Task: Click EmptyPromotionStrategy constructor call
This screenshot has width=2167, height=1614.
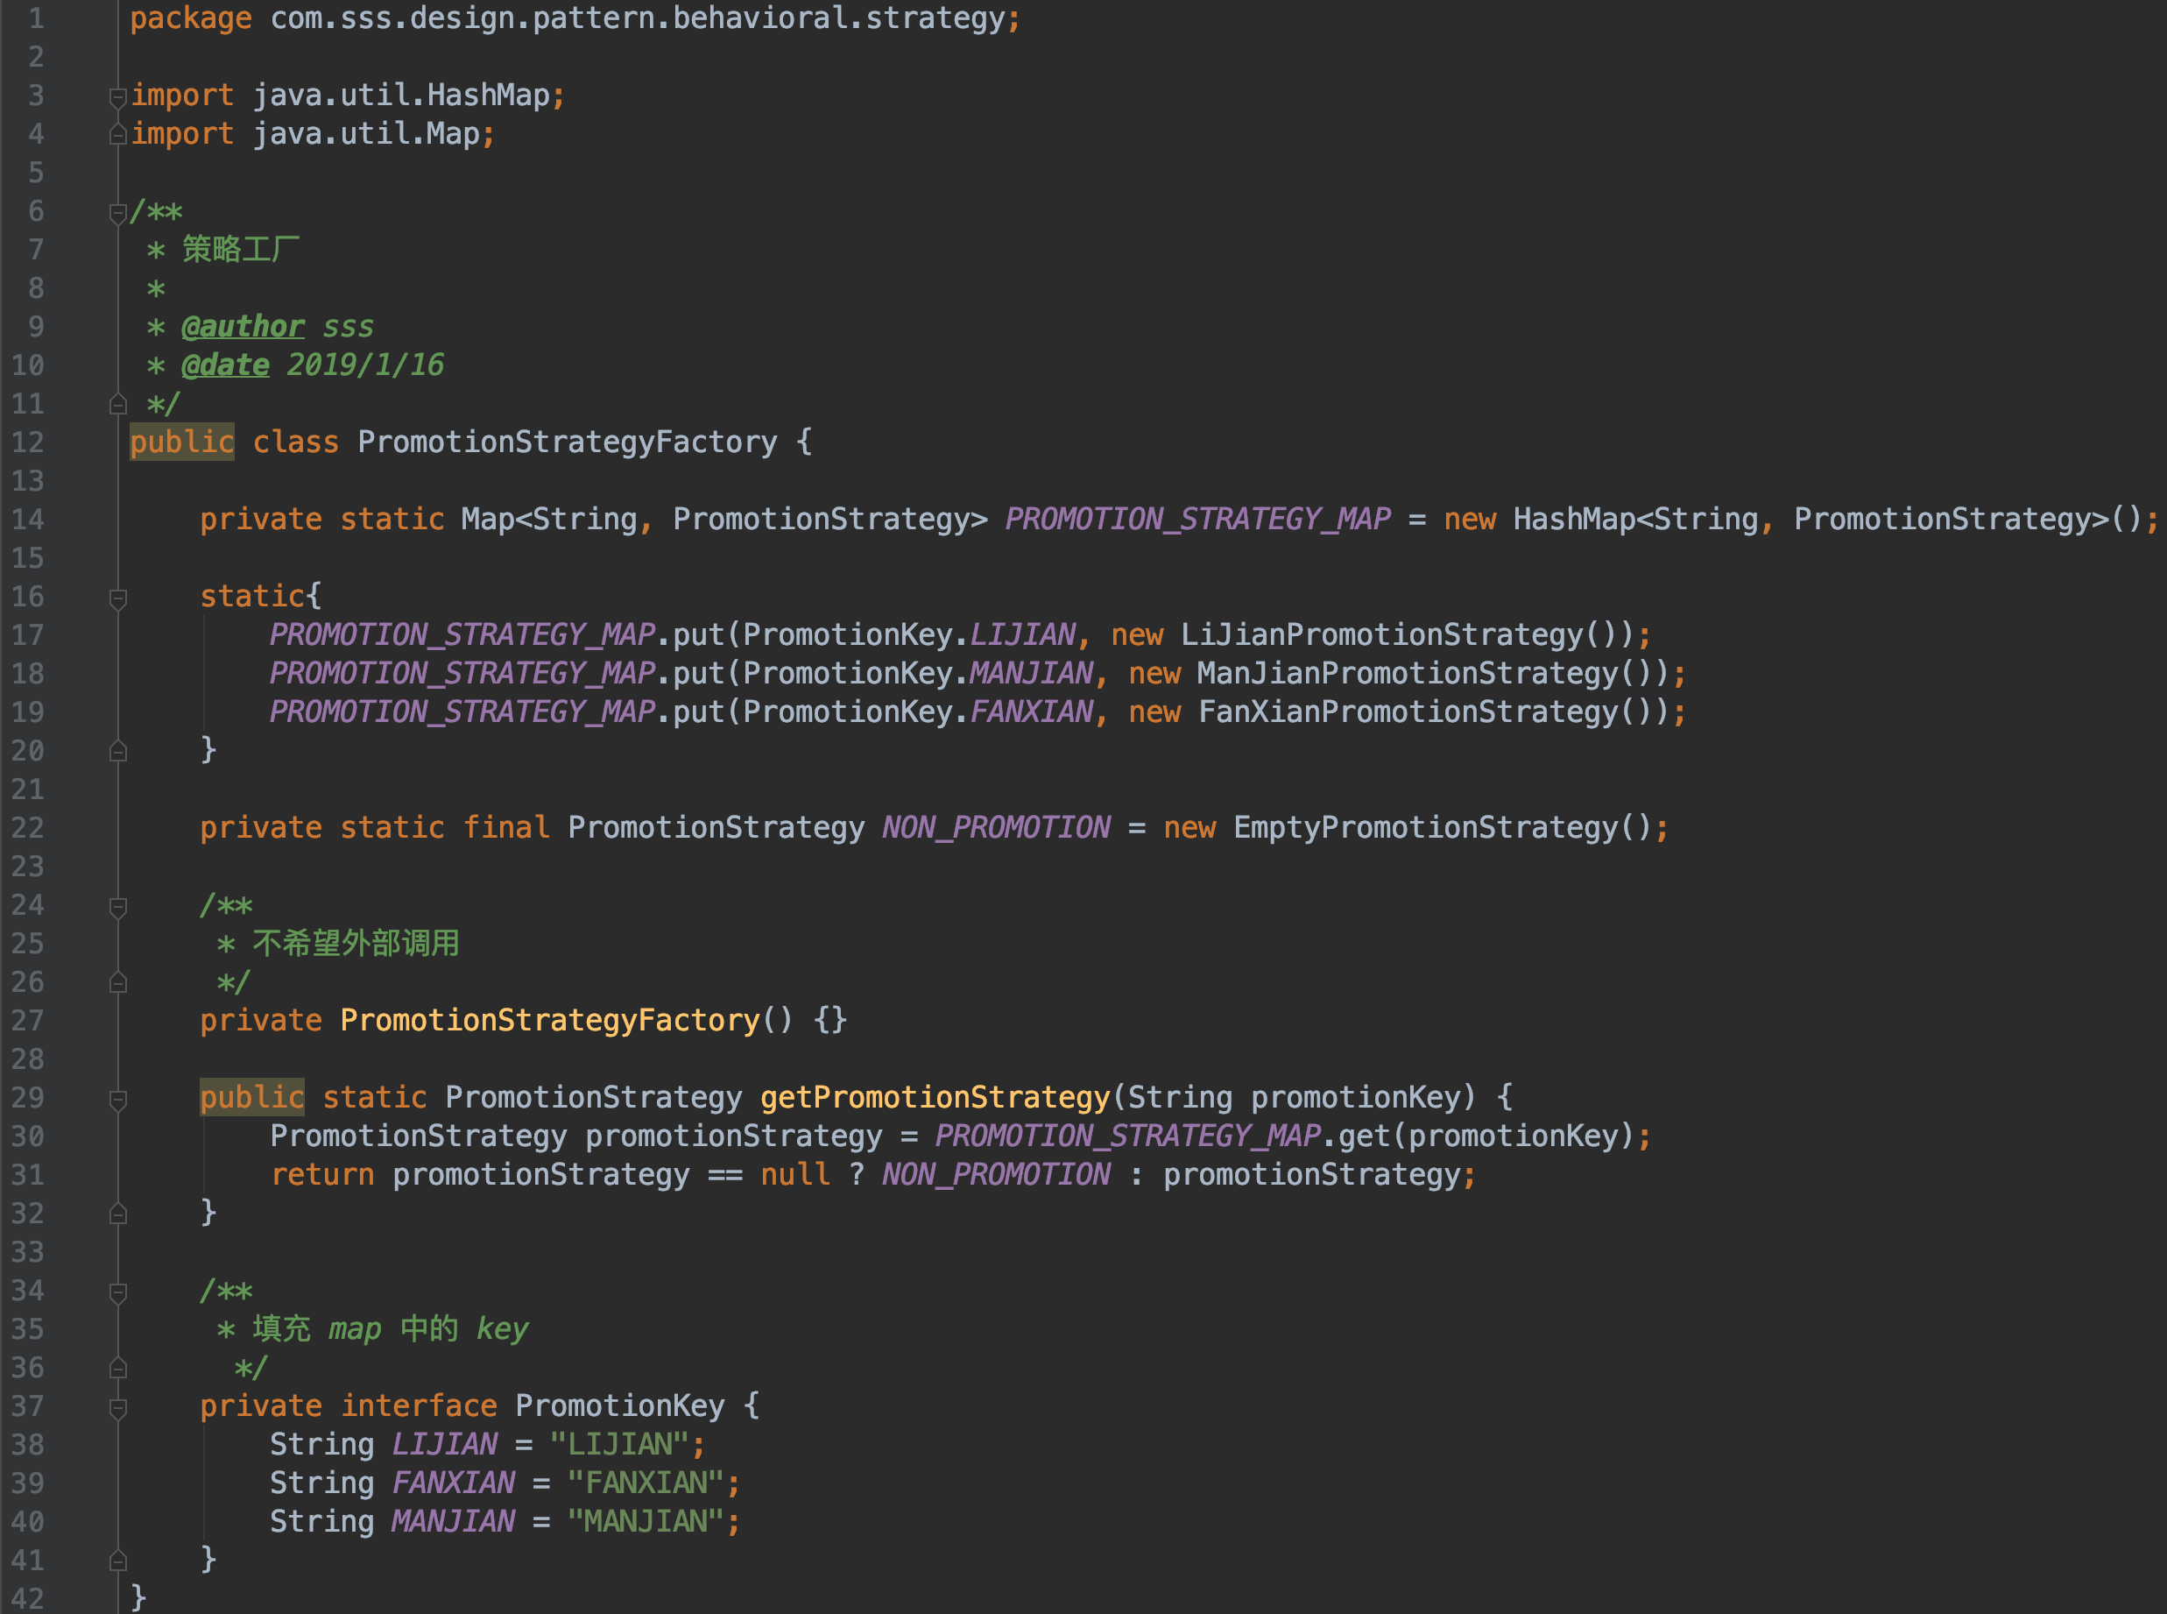Action: coord(1425,829)
